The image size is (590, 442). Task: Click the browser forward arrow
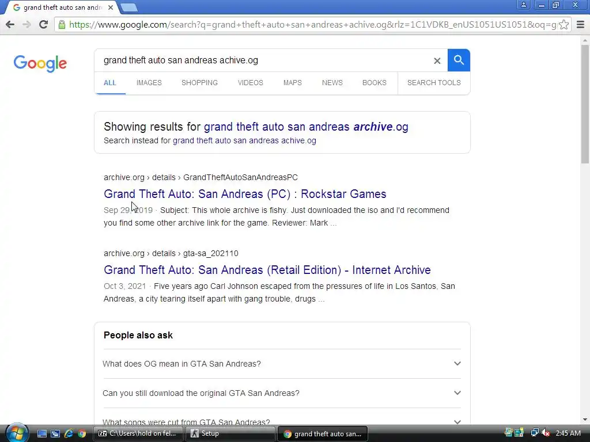pos(27,25)
